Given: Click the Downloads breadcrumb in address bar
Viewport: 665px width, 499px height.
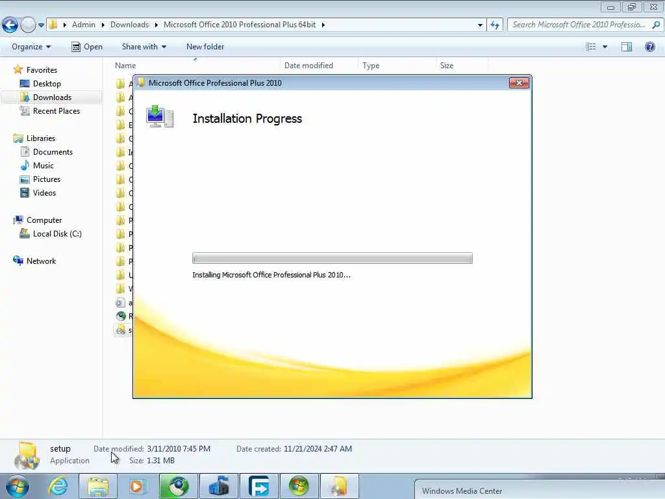Looking at the screenshot, I should click(x=129, y=25).
